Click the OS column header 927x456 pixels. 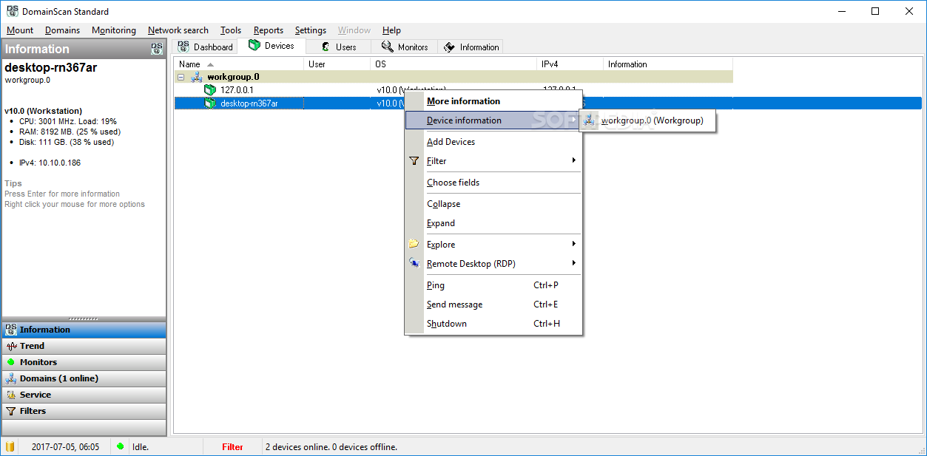pos(454,64)
